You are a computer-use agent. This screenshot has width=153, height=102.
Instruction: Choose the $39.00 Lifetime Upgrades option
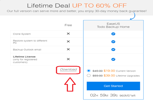(x=89, y=75)
